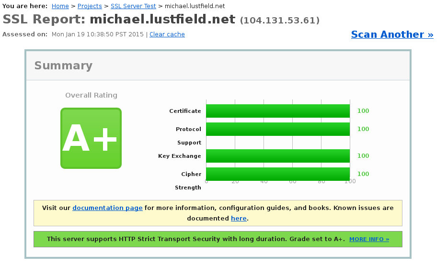Click the Summary section heading

point(63,66)
